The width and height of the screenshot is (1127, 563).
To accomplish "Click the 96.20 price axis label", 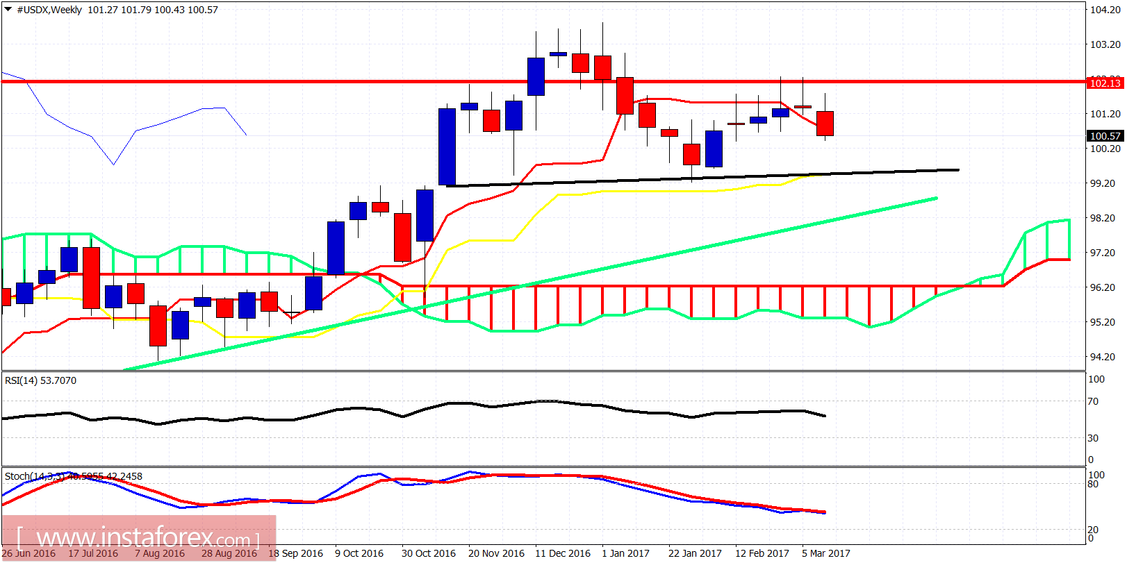I will click(x=1105, y=287).
